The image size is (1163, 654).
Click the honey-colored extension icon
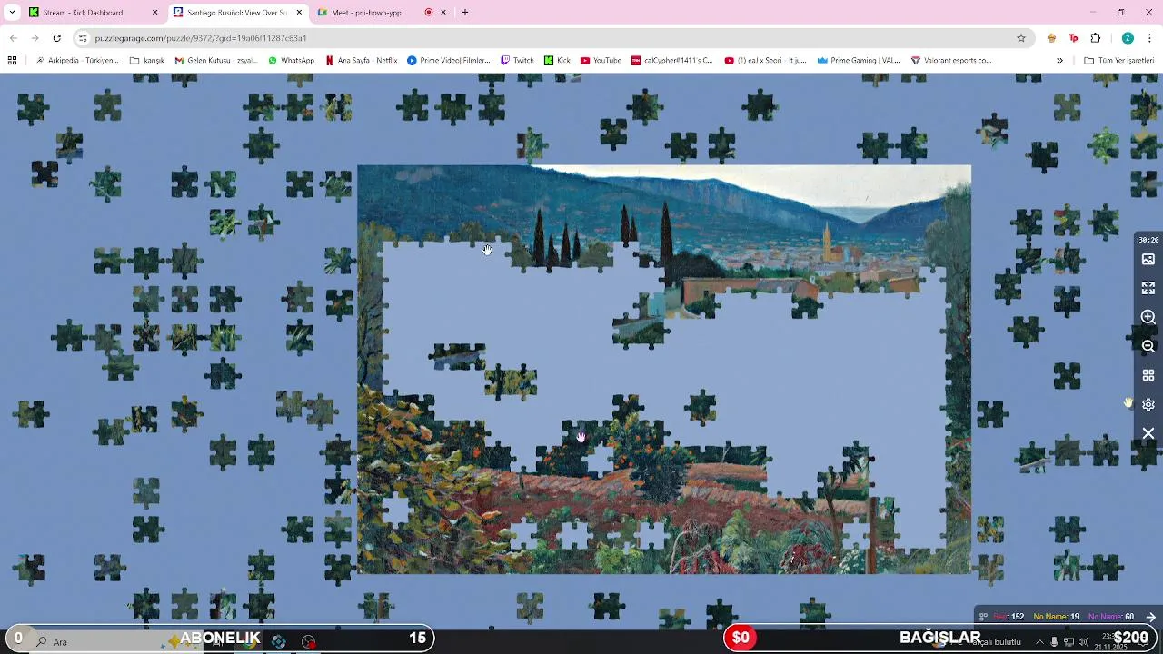1051,38
